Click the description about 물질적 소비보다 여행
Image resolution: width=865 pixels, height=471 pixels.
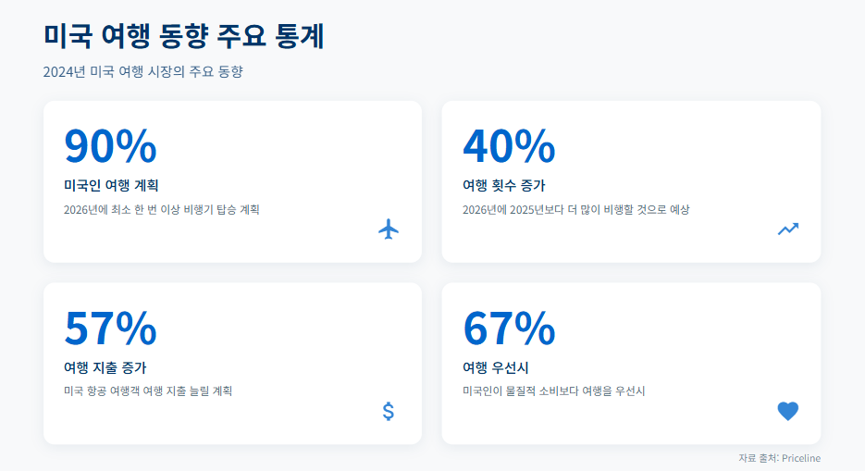[553, 391]
